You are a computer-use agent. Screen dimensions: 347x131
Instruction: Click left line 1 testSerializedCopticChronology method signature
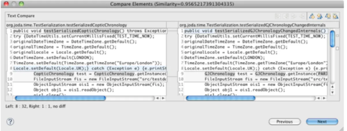90,31
